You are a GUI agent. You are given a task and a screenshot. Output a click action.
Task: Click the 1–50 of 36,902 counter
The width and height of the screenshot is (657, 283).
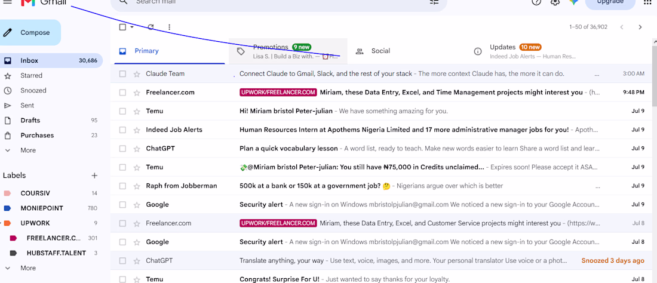click(x=588, y=27)
